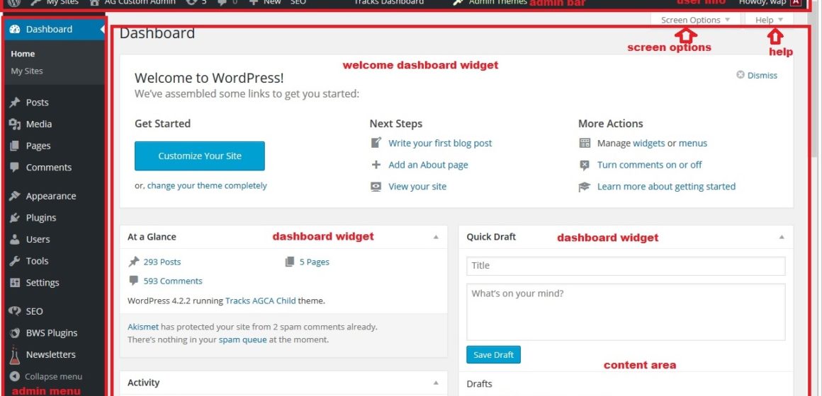This screenshot has width=822, height=396.
Task: Collapse the Activity widget
Action: point(436,383)
